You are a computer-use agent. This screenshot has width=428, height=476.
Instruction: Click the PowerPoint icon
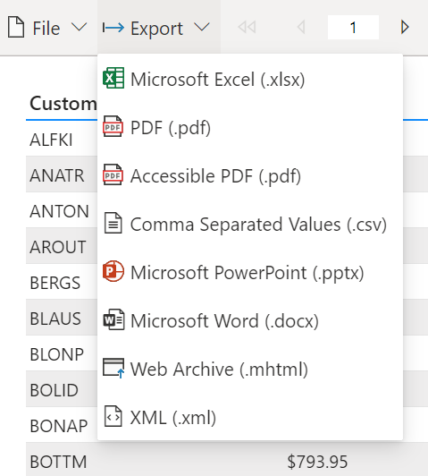(113, 271)
